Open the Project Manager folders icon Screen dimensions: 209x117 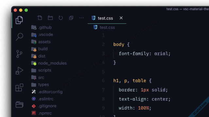pyautogui.click(x=20, y=104)
